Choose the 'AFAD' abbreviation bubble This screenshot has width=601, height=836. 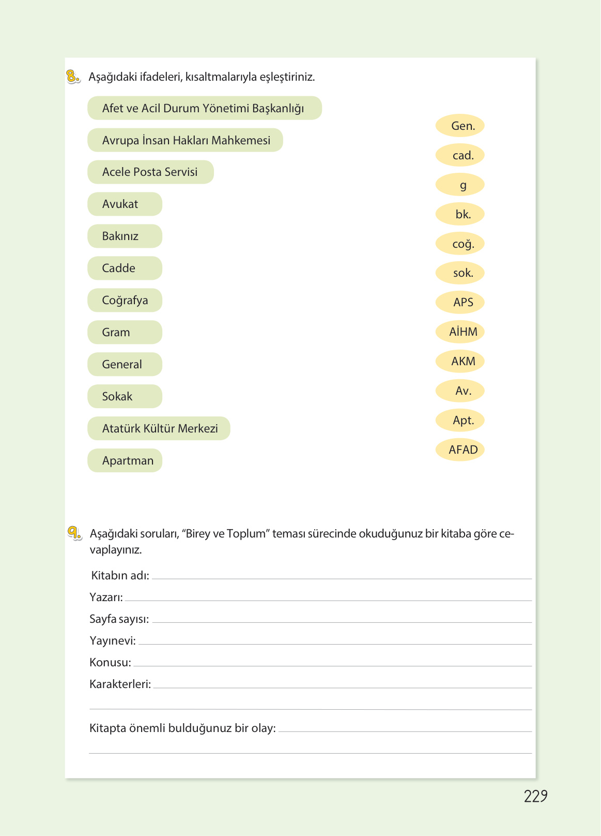460,450
